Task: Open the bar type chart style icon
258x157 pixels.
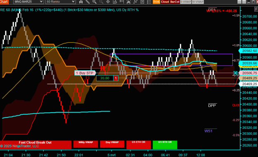Action: click(81, 2)
